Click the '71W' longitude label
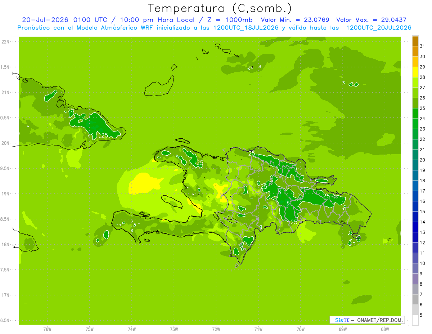This screenshot has height=334, width=432. (258, 329)
